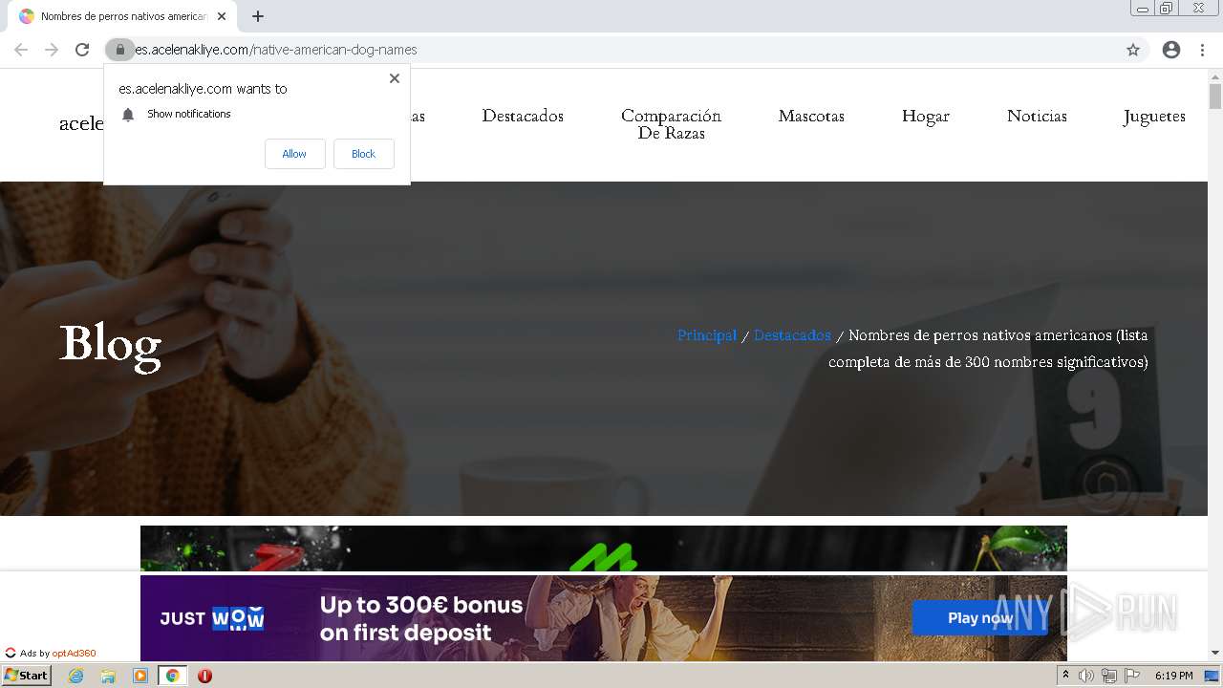The width and height of the screenshot is (1223, 688).
Task: Open the media player taskbar icon
Action: (140, 676)
